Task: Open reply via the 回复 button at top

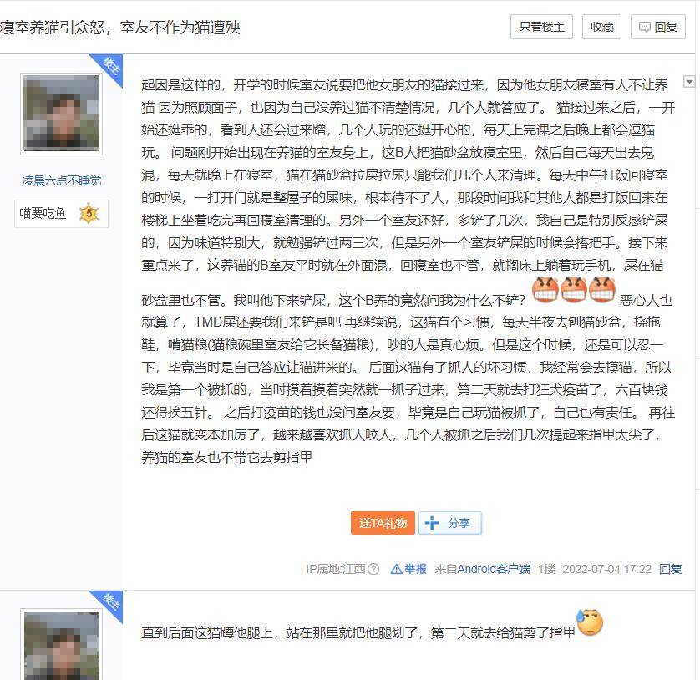Action: pyautogui.click(x=657, y=27)
